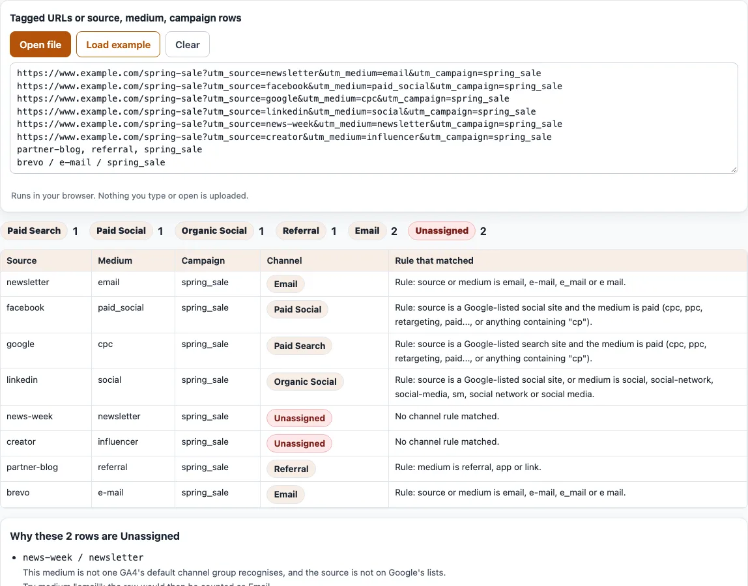Click inside the tagged URLs textarea

click(373, 118)
